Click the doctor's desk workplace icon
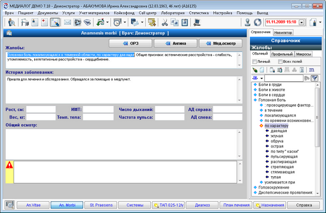This screenshot has width=326, height=213. coord(25,22)
